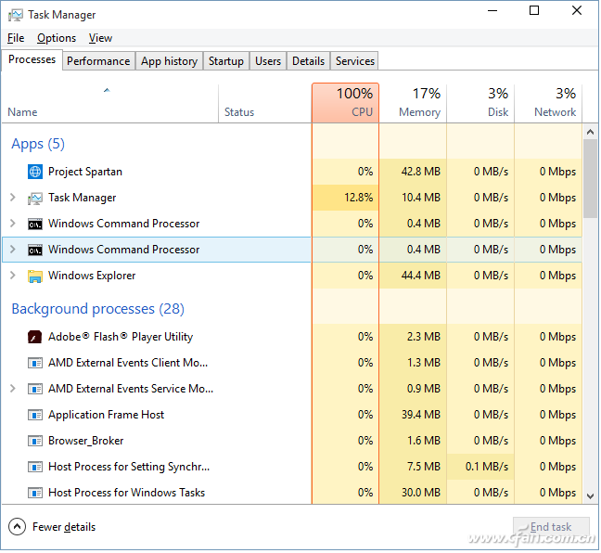
Task: Click the Background processes (28) heading
Action: coord(98,310)
